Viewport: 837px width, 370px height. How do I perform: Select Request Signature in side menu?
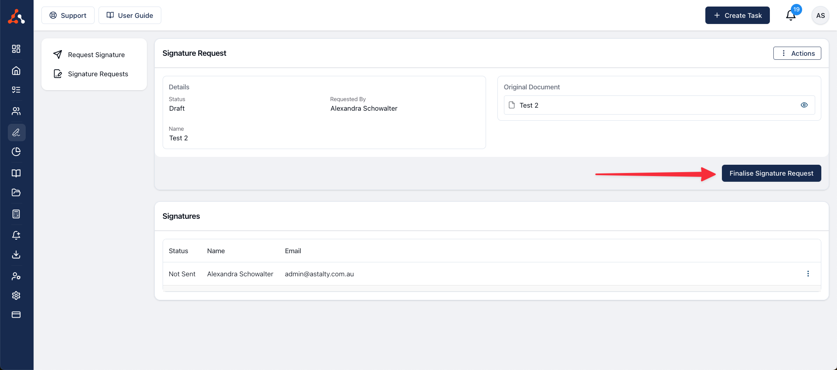click(96, 55)
